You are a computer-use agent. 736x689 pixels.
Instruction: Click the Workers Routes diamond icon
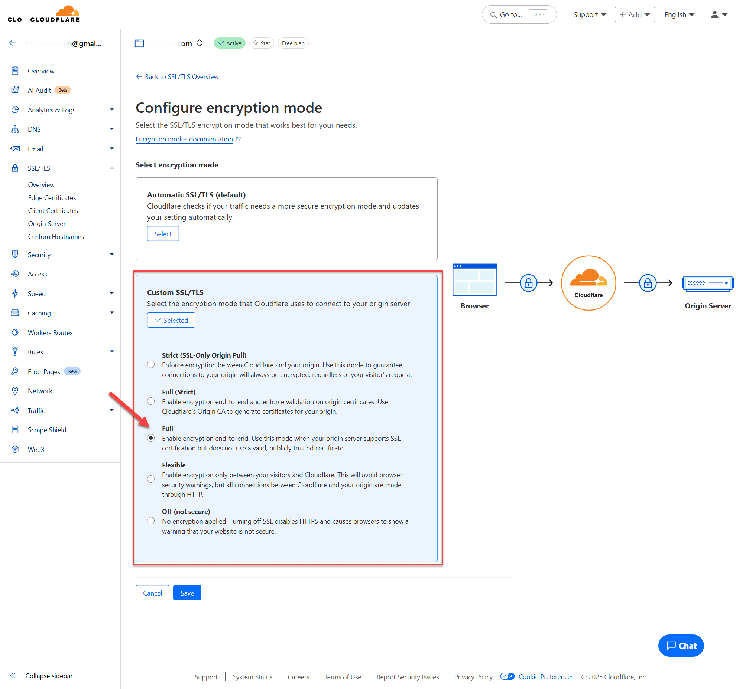click(x=15, y=332)
